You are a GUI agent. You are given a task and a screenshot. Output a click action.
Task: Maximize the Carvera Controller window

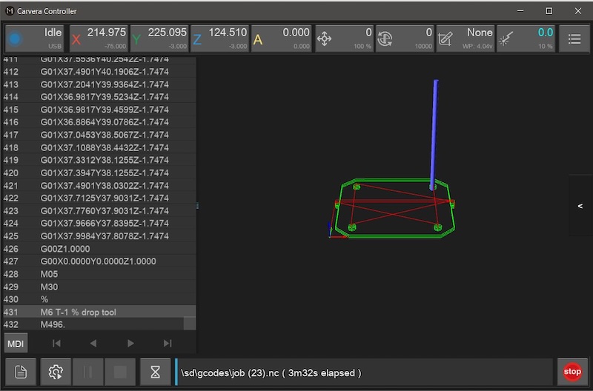tap(549, 11)
